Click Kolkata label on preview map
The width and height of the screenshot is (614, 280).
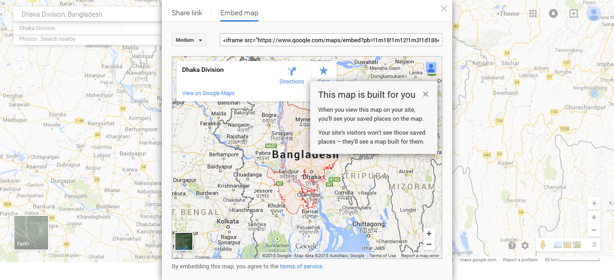click(x=228, y=221)
